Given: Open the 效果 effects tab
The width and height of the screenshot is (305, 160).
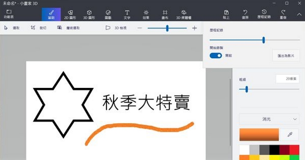Looking at the screenshot, I should click(x=146, y=14).
